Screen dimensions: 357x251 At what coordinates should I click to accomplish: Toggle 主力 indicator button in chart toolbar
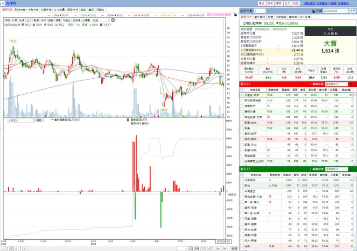[x=29, y=20]
